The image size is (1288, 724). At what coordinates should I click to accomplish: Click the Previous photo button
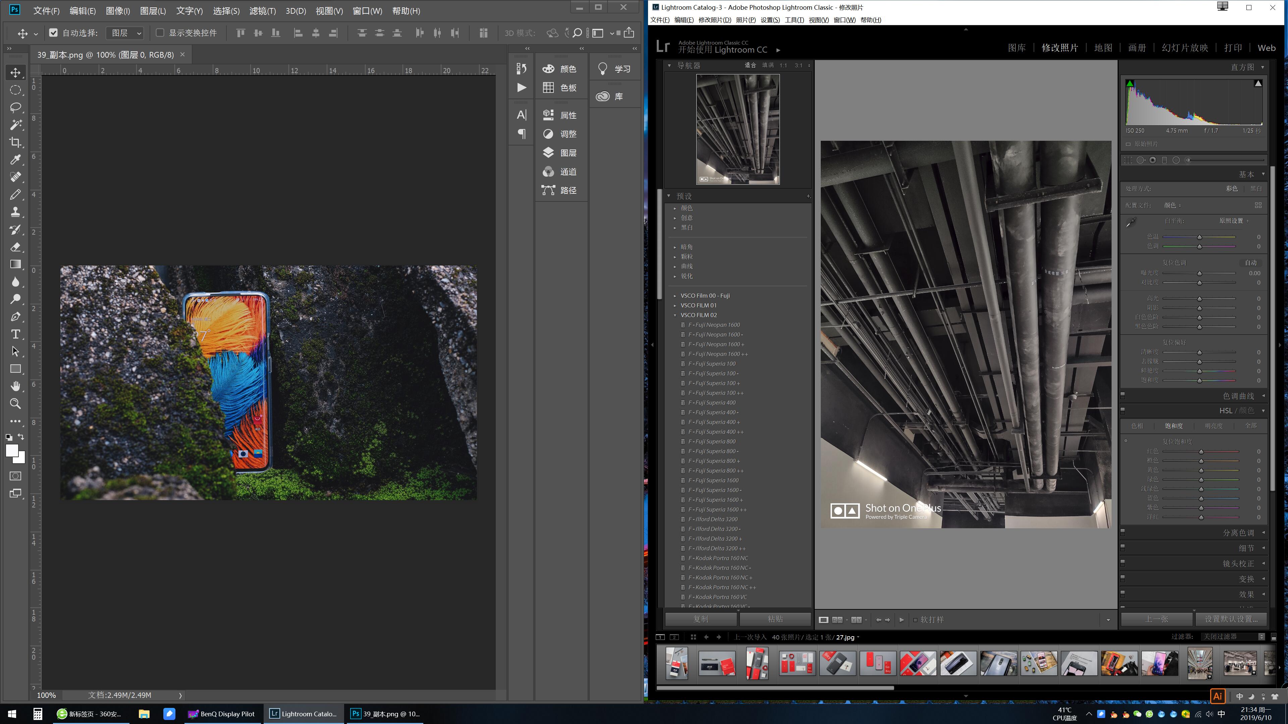pyautogui.click(x=1157, y=619)
